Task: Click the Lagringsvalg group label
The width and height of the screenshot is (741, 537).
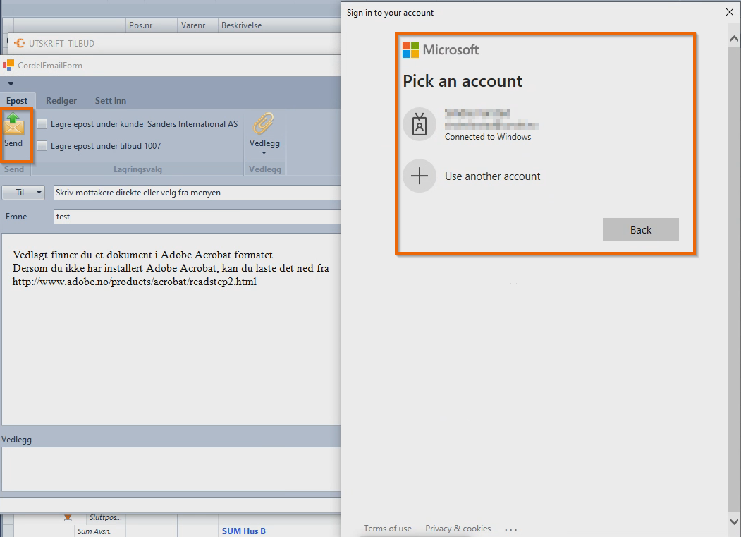Action: pyautogui.click(x=137, y=169)
